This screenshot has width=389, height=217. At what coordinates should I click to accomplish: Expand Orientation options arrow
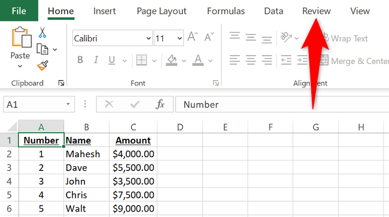[x=296, y=38]
